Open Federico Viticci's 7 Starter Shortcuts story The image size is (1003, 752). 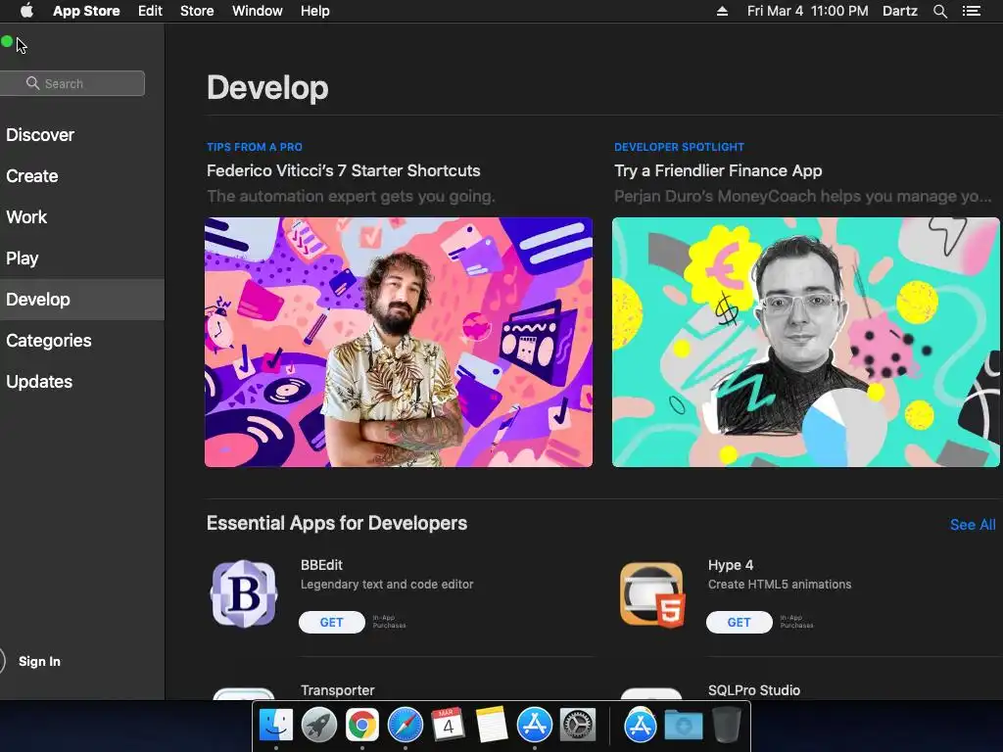tap(344, 170)
